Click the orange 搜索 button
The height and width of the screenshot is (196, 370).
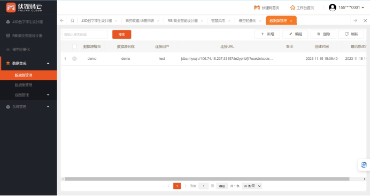coord(121,34)
